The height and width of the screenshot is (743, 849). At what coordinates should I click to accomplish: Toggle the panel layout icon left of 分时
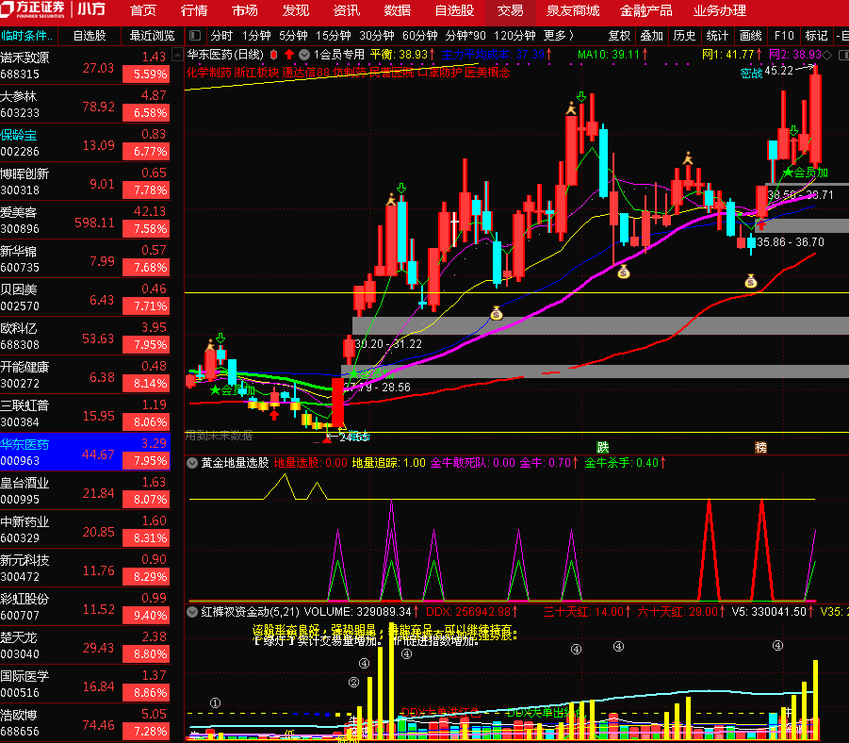[195, 36]
